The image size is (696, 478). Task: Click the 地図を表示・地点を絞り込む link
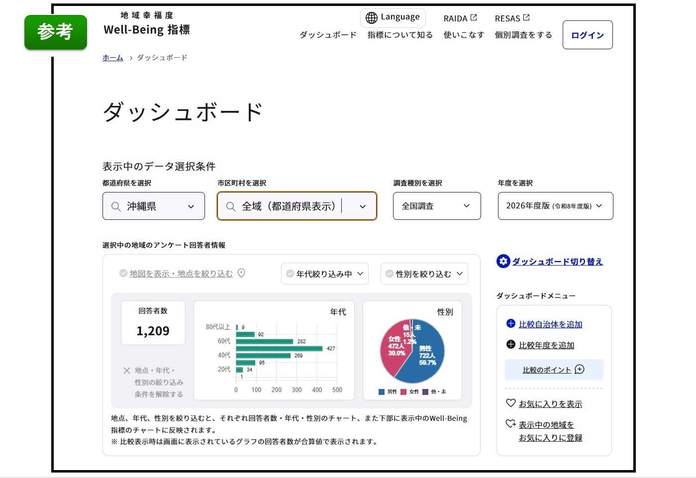181,274
